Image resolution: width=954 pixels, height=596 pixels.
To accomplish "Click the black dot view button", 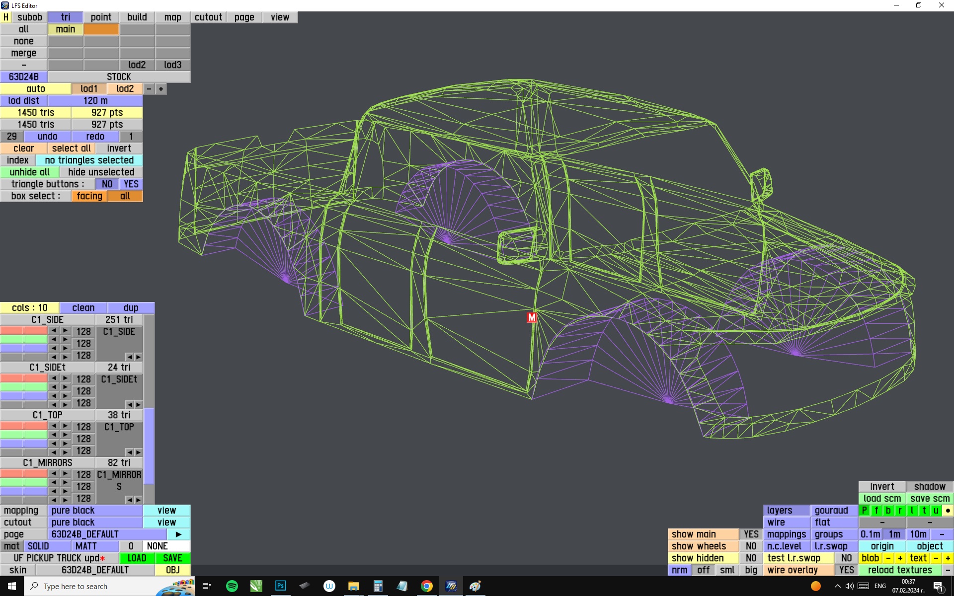I will (948, 511).
